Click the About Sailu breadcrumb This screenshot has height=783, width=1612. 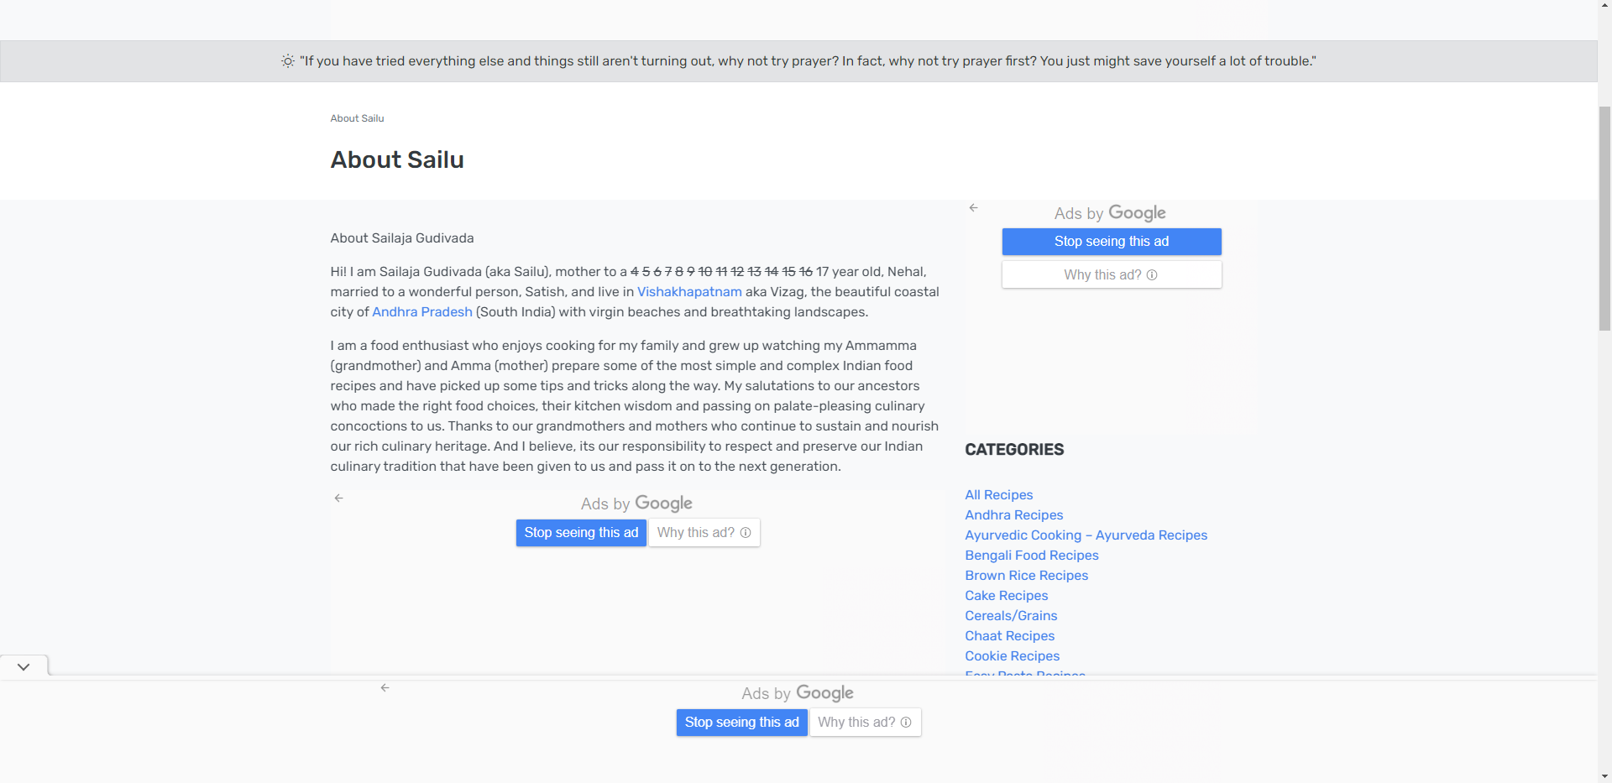[x=357, y=118]
